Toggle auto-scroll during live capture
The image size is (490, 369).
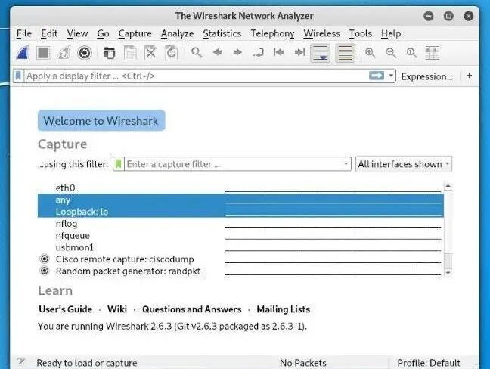(x=321, y=53)
